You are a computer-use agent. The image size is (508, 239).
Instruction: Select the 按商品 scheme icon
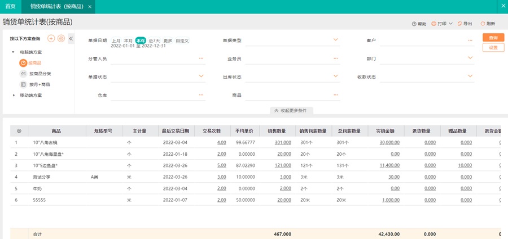[23, 63]
